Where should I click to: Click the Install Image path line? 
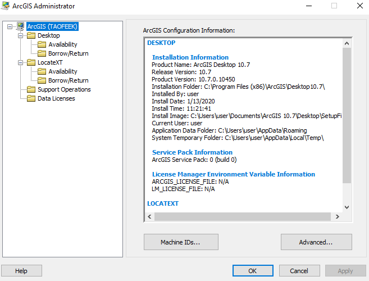(247, 116)
